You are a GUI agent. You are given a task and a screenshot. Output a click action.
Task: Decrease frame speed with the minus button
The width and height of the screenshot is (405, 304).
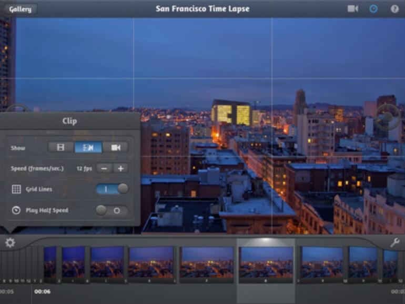(x=105, y=168)
